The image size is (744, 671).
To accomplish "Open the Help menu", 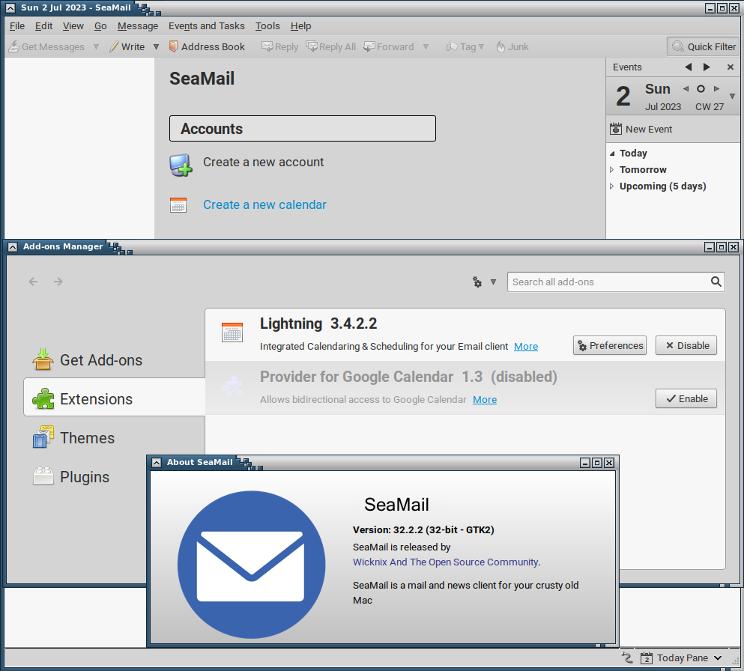I will tap(301, 26).
